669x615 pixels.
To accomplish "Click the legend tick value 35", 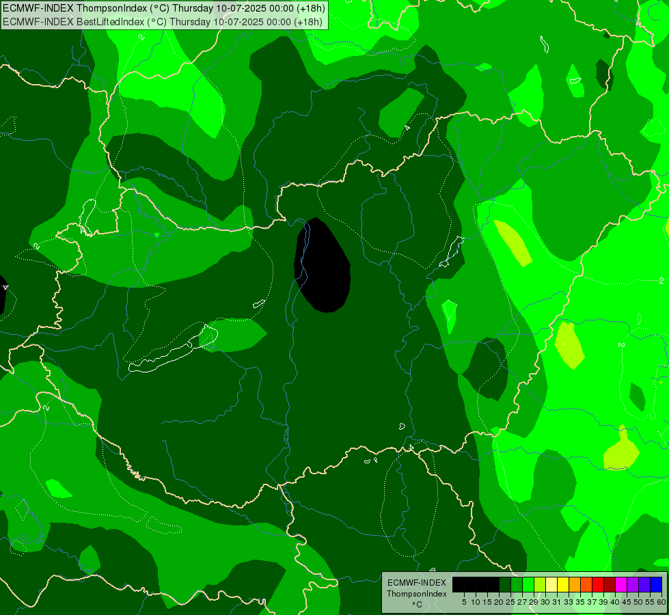I will tap(580, 602).
